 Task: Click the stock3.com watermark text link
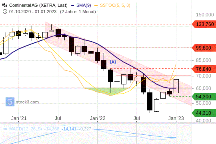point(28,102)
